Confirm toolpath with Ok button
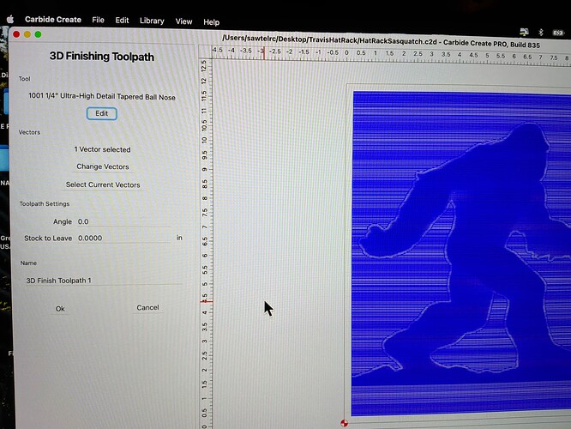The image size is (571, 429). coord(60,309)
